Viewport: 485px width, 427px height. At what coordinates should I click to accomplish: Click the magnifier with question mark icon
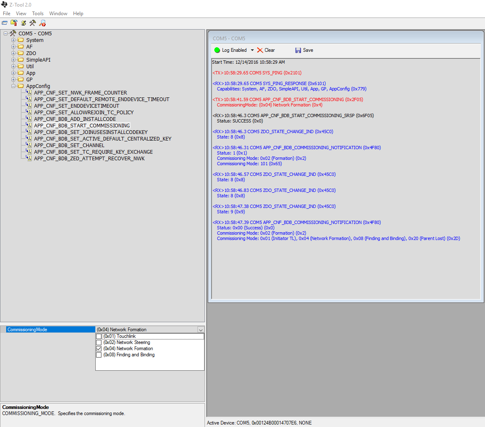[x=42, y=23]
